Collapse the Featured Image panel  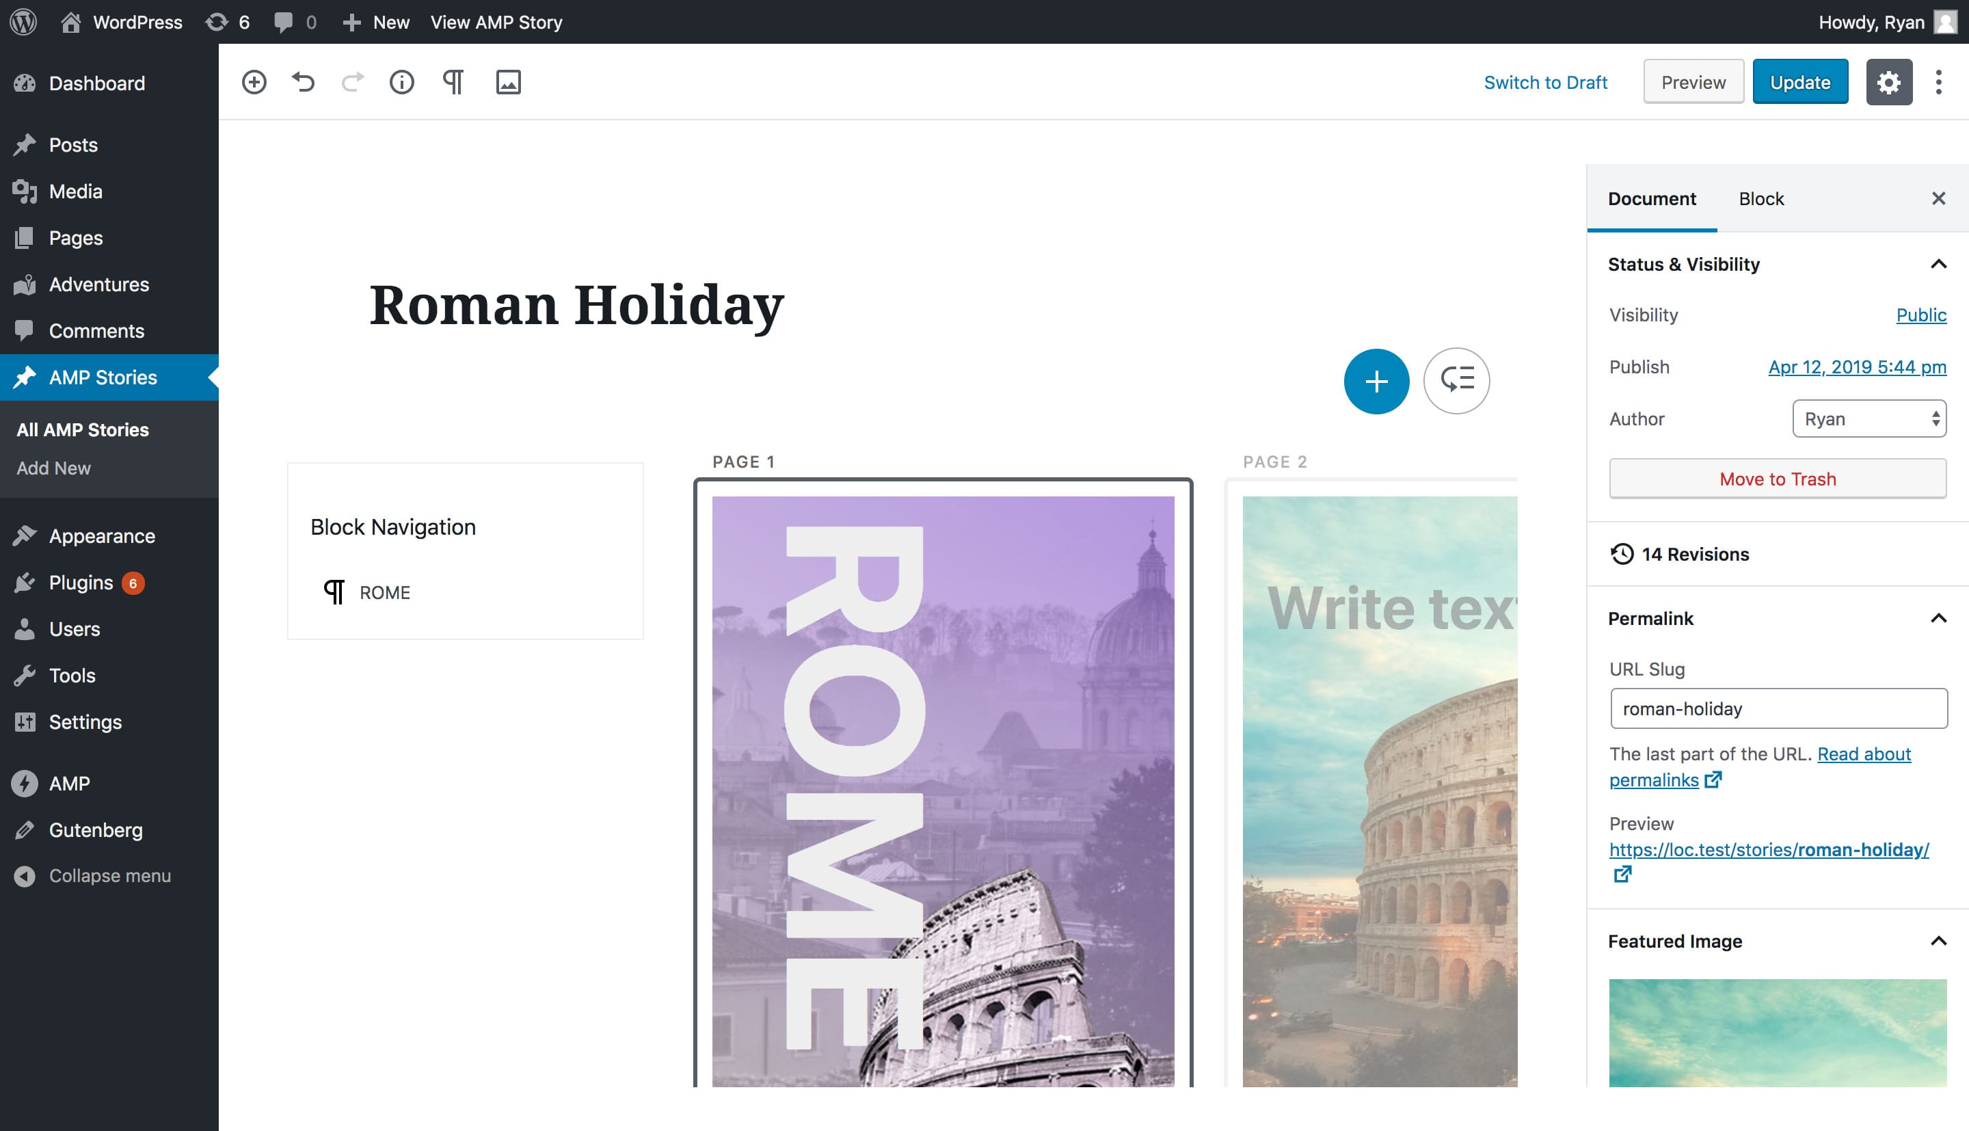1938,942
